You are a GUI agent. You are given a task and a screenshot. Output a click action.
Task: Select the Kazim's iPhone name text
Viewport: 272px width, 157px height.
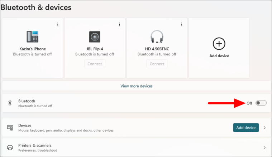[33, 49]
